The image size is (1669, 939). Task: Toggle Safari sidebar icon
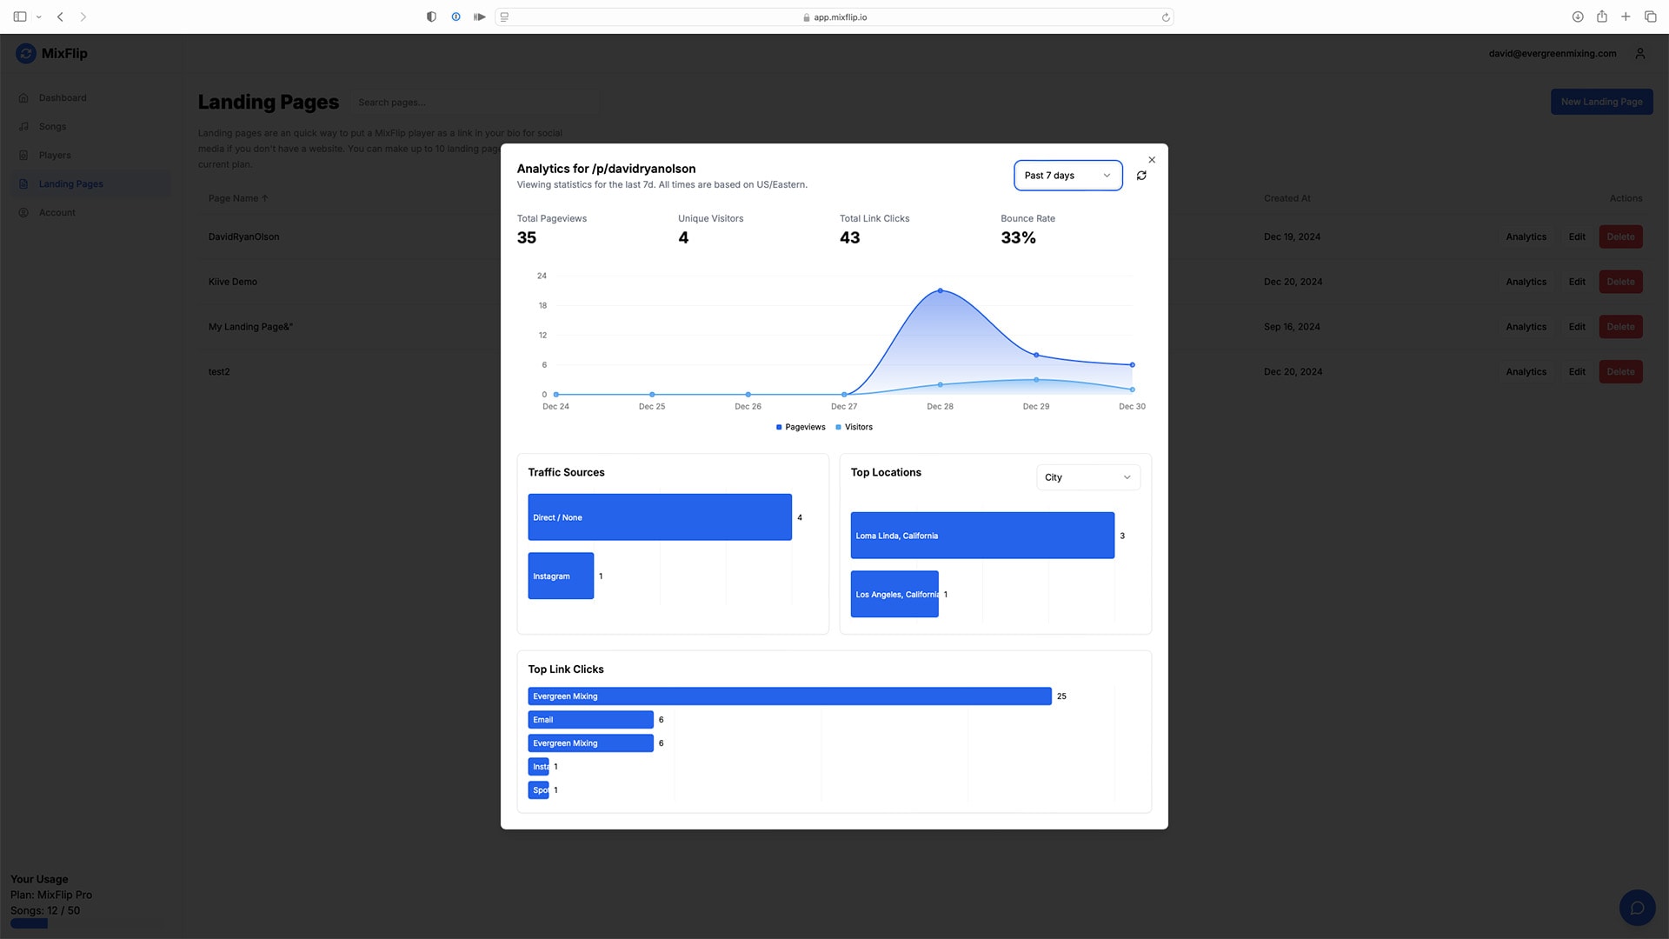20,17
